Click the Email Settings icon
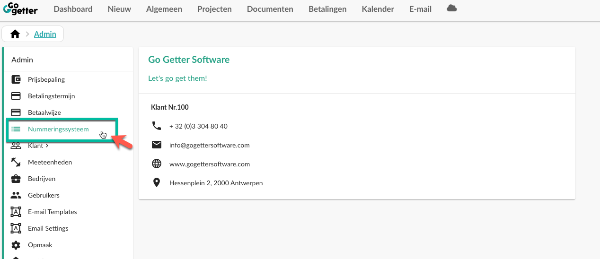Screen dimensions: 600x259 (x=16, y=228)
